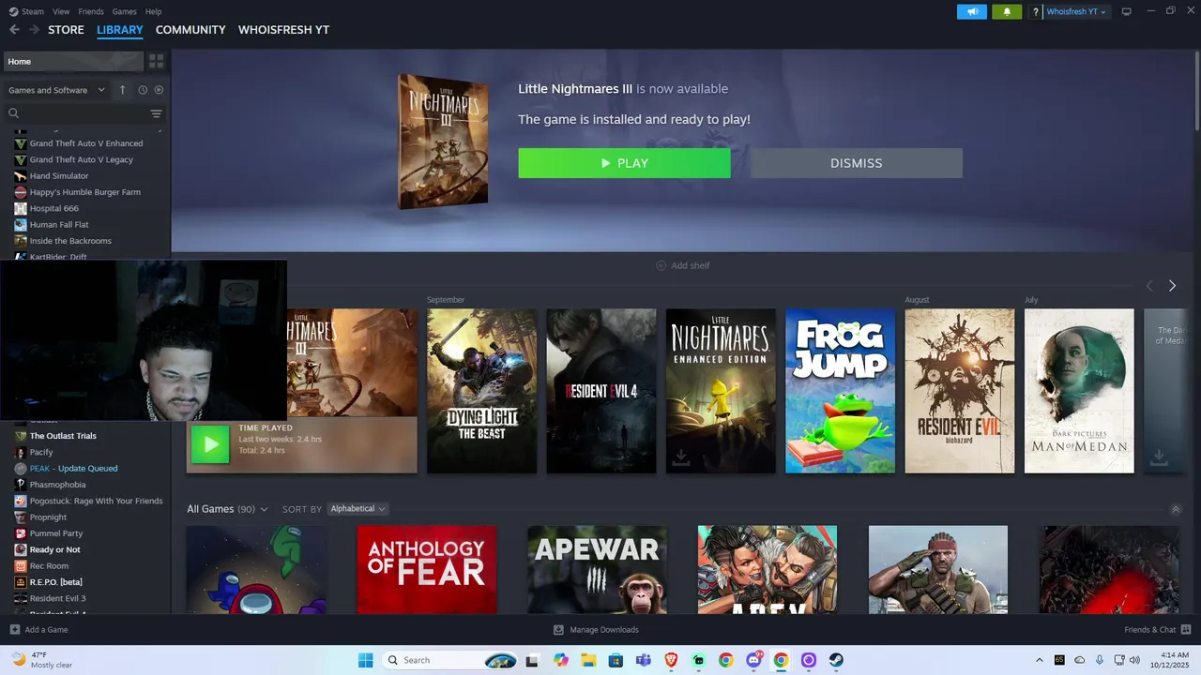Image resolution: width=1201 pixels, height=675 pixels.
Task: Click the library search input field
Action: tap(84, 113)
